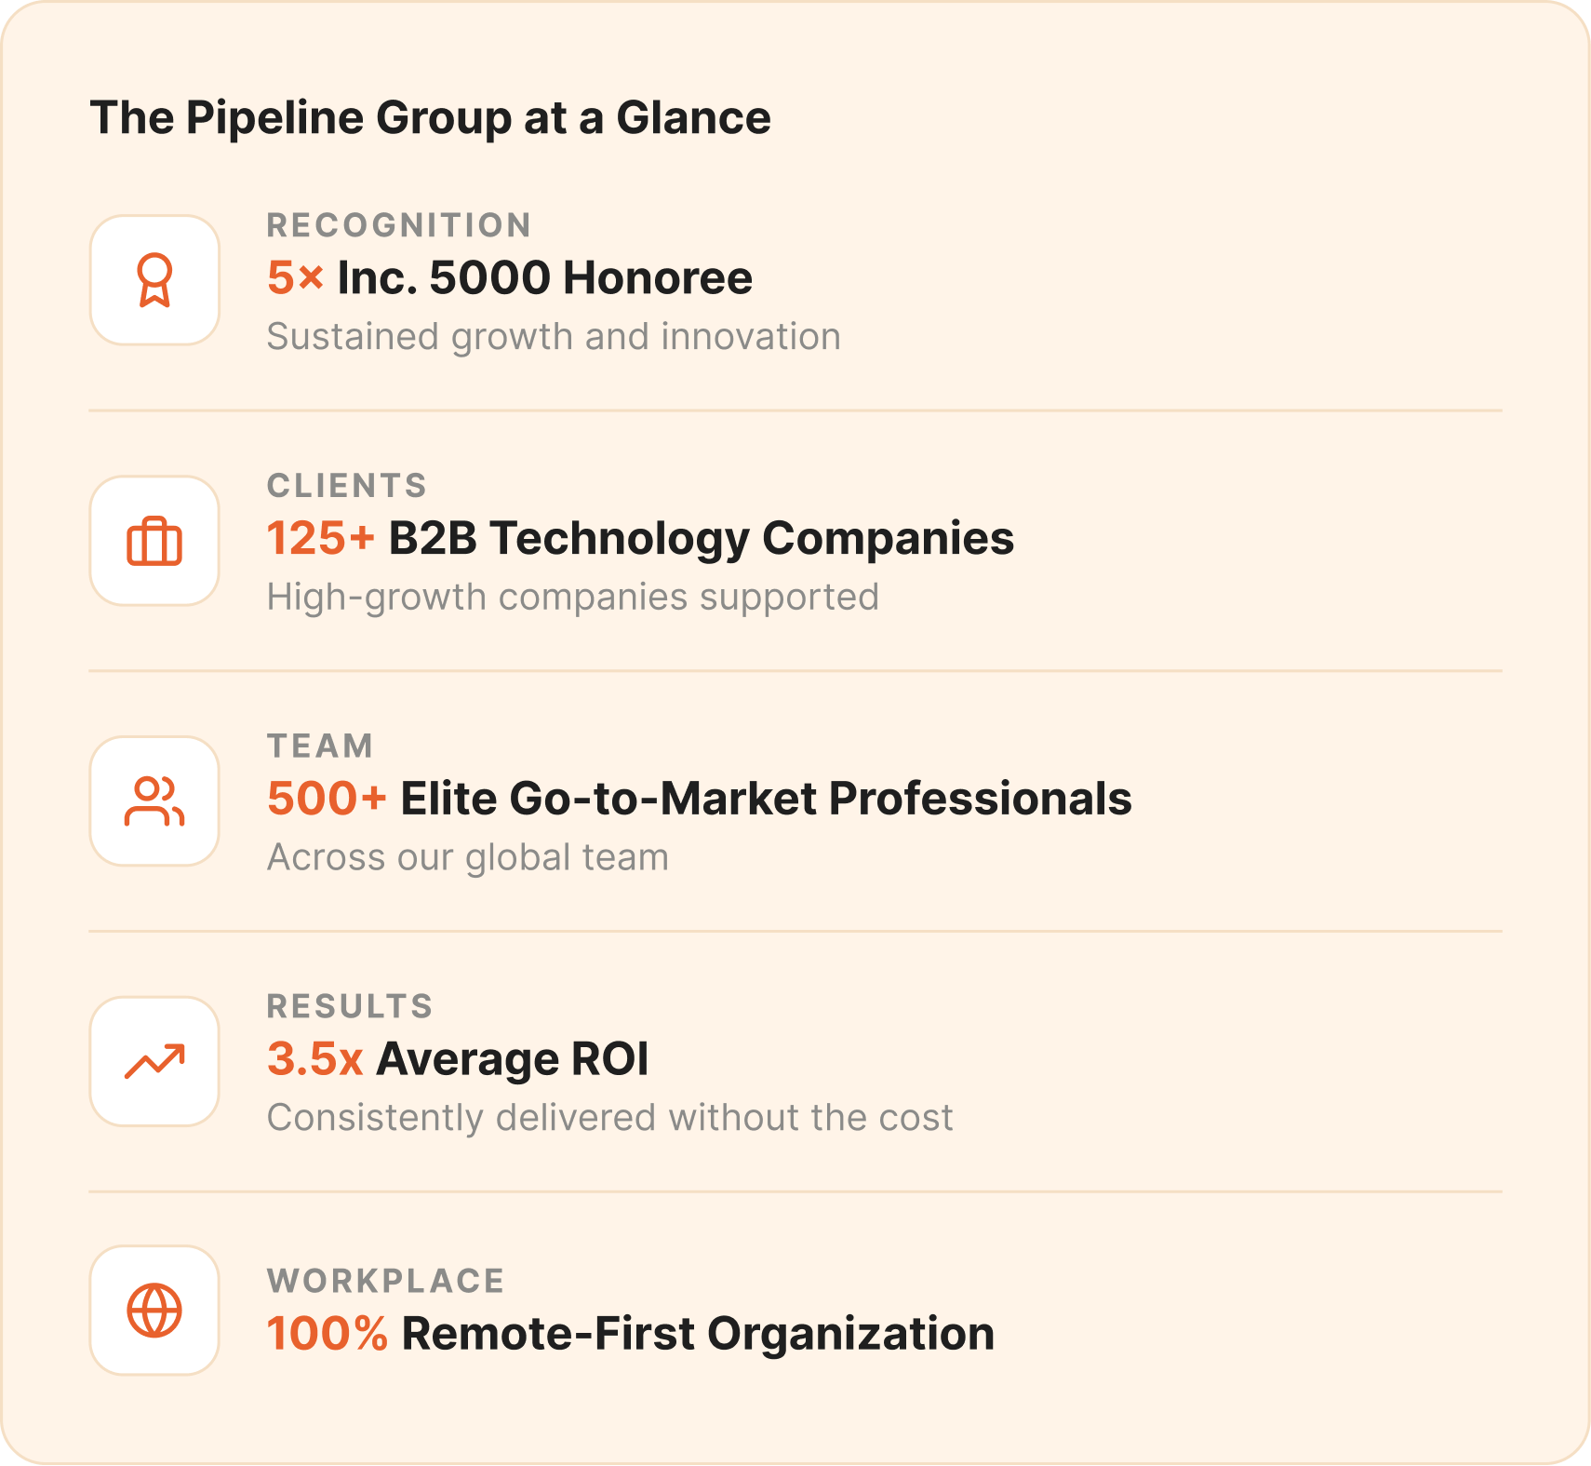Click the heading The Pipeline Group at a Glance
Image resolution: width=1591 pixels, height=1466 pixels.
pyautogui.click(x=430, y=118)
